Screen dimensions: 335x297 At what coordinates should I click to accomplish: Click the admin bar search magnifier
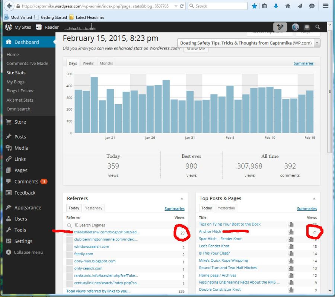click(x=318, y=27)
